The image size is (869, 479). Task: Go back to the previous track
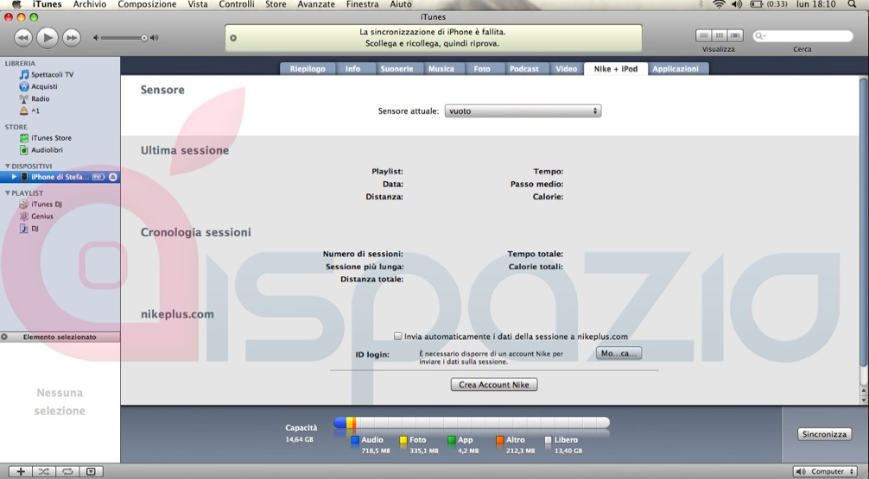coord(23,37)
